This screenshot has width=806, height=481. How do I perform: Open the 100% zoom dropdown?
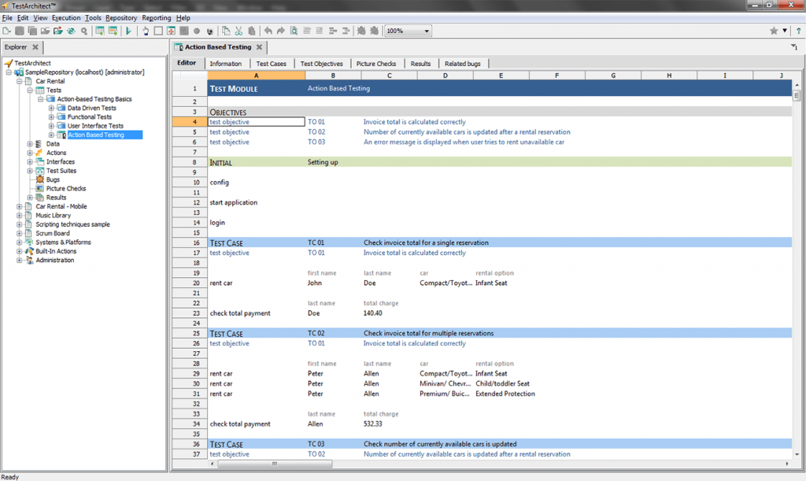pyautogui.click(x=426, y=31)
